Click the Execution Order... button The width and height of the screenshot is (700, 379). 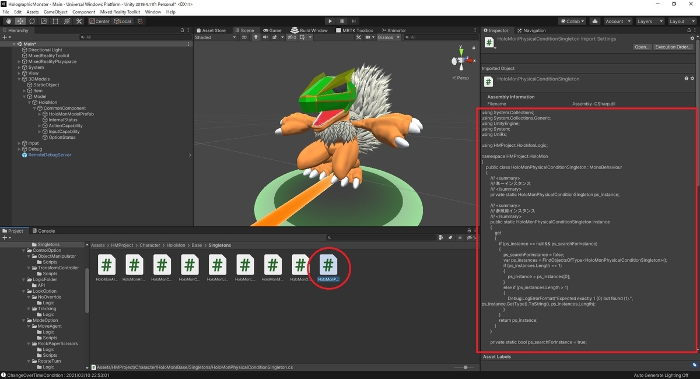pyautogui.click(x=673, y=47)
